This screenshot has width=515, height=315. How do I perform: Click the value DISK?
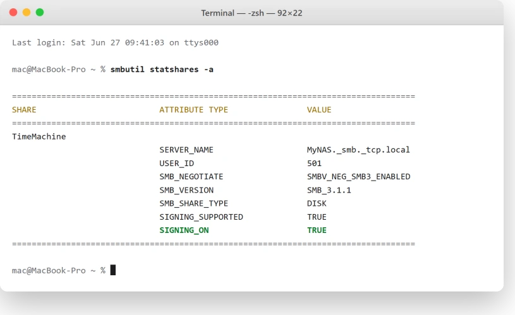[x=317, y=203]
